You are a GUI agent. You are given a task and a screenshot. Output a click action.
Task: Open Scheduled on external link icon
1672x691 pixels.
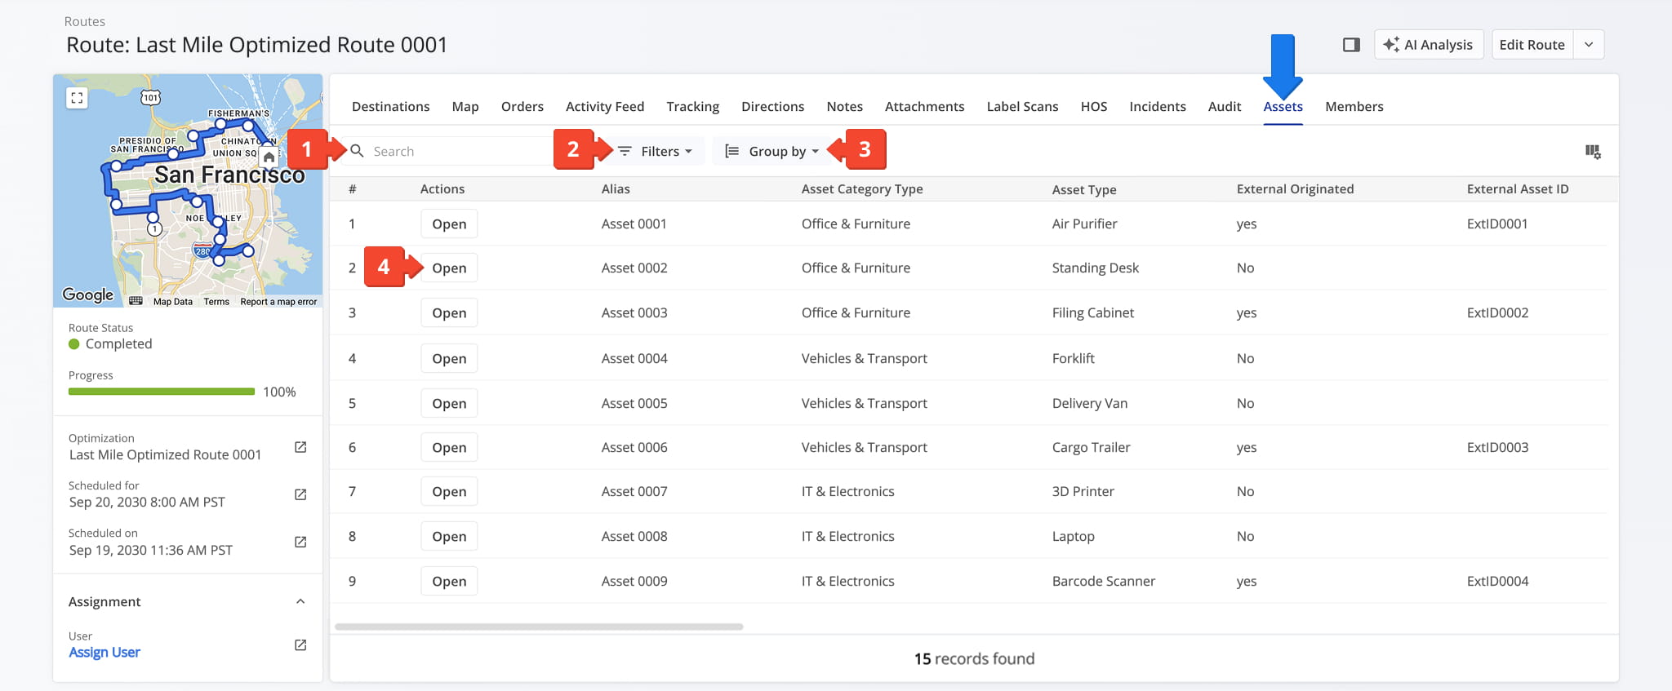300,542
